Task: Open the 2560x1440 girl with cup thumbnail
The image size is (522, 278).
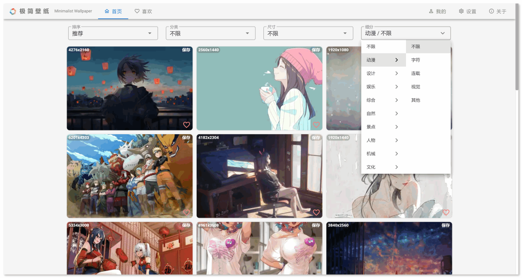Action: [260, 88]
